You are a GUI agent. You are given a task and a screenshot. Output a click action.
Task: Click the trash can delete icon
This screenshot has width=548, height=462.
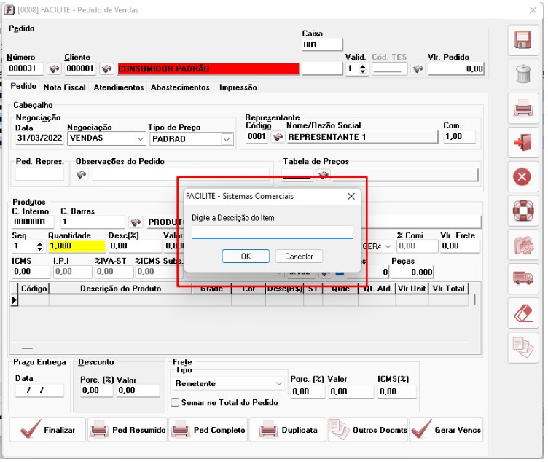coord(522,74)
